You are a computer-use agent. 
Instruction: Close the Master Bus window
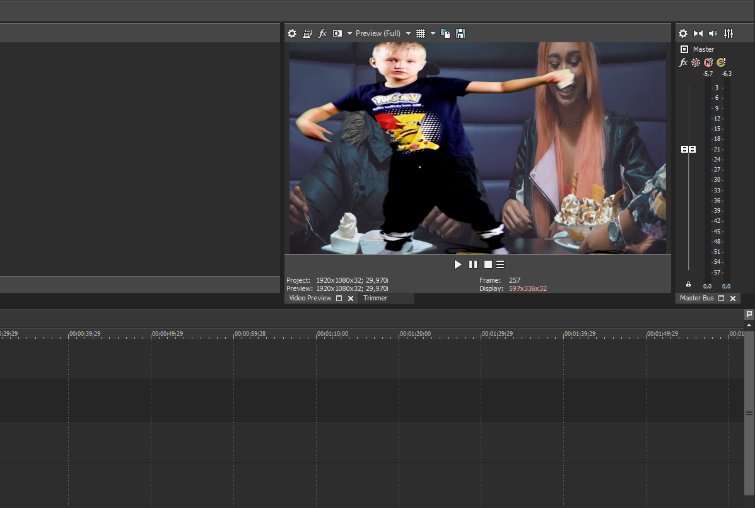point(733,298)
